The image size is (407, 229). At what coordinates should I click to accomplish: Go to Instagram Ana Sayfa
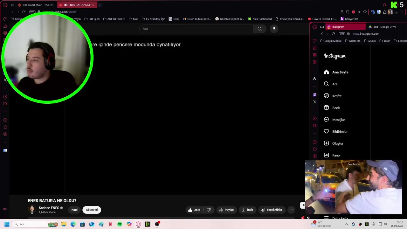336,72
